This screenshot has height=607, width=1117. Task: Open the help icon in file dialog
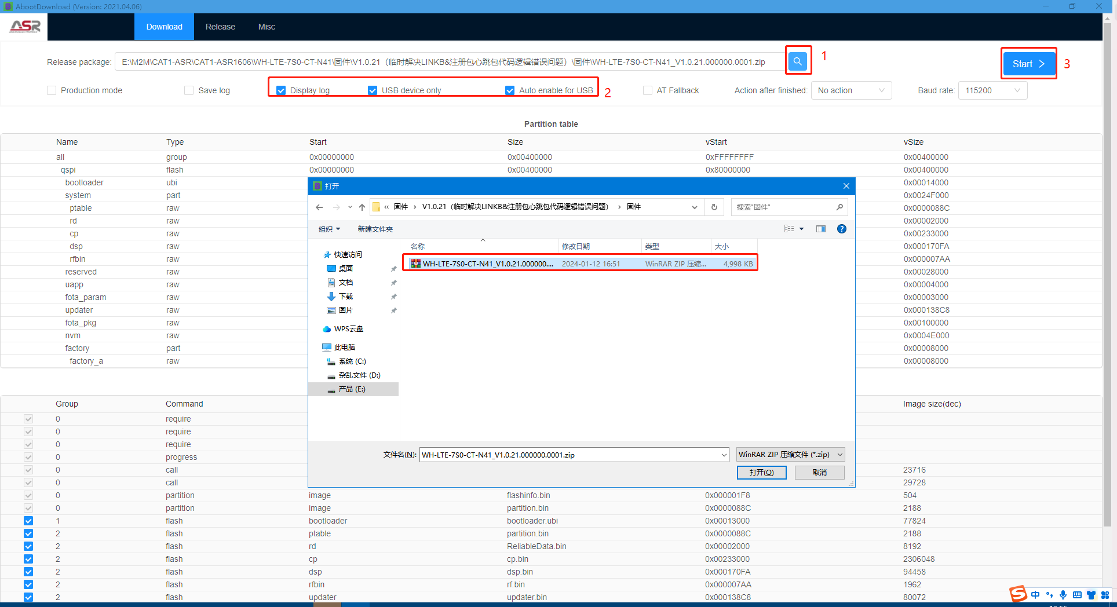(842, 229)
